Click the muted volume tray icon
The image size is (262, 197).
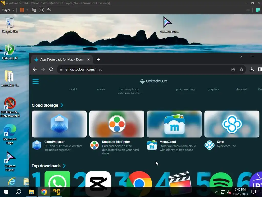click(229, 192)
